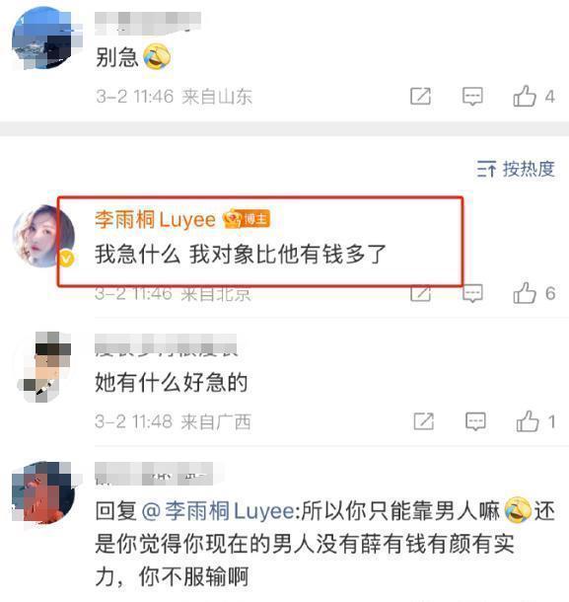Open the @李雨桐Luyee mention link
Image resolution: width=569 pixels, height=602 pixels.
(x=218, y=511)
